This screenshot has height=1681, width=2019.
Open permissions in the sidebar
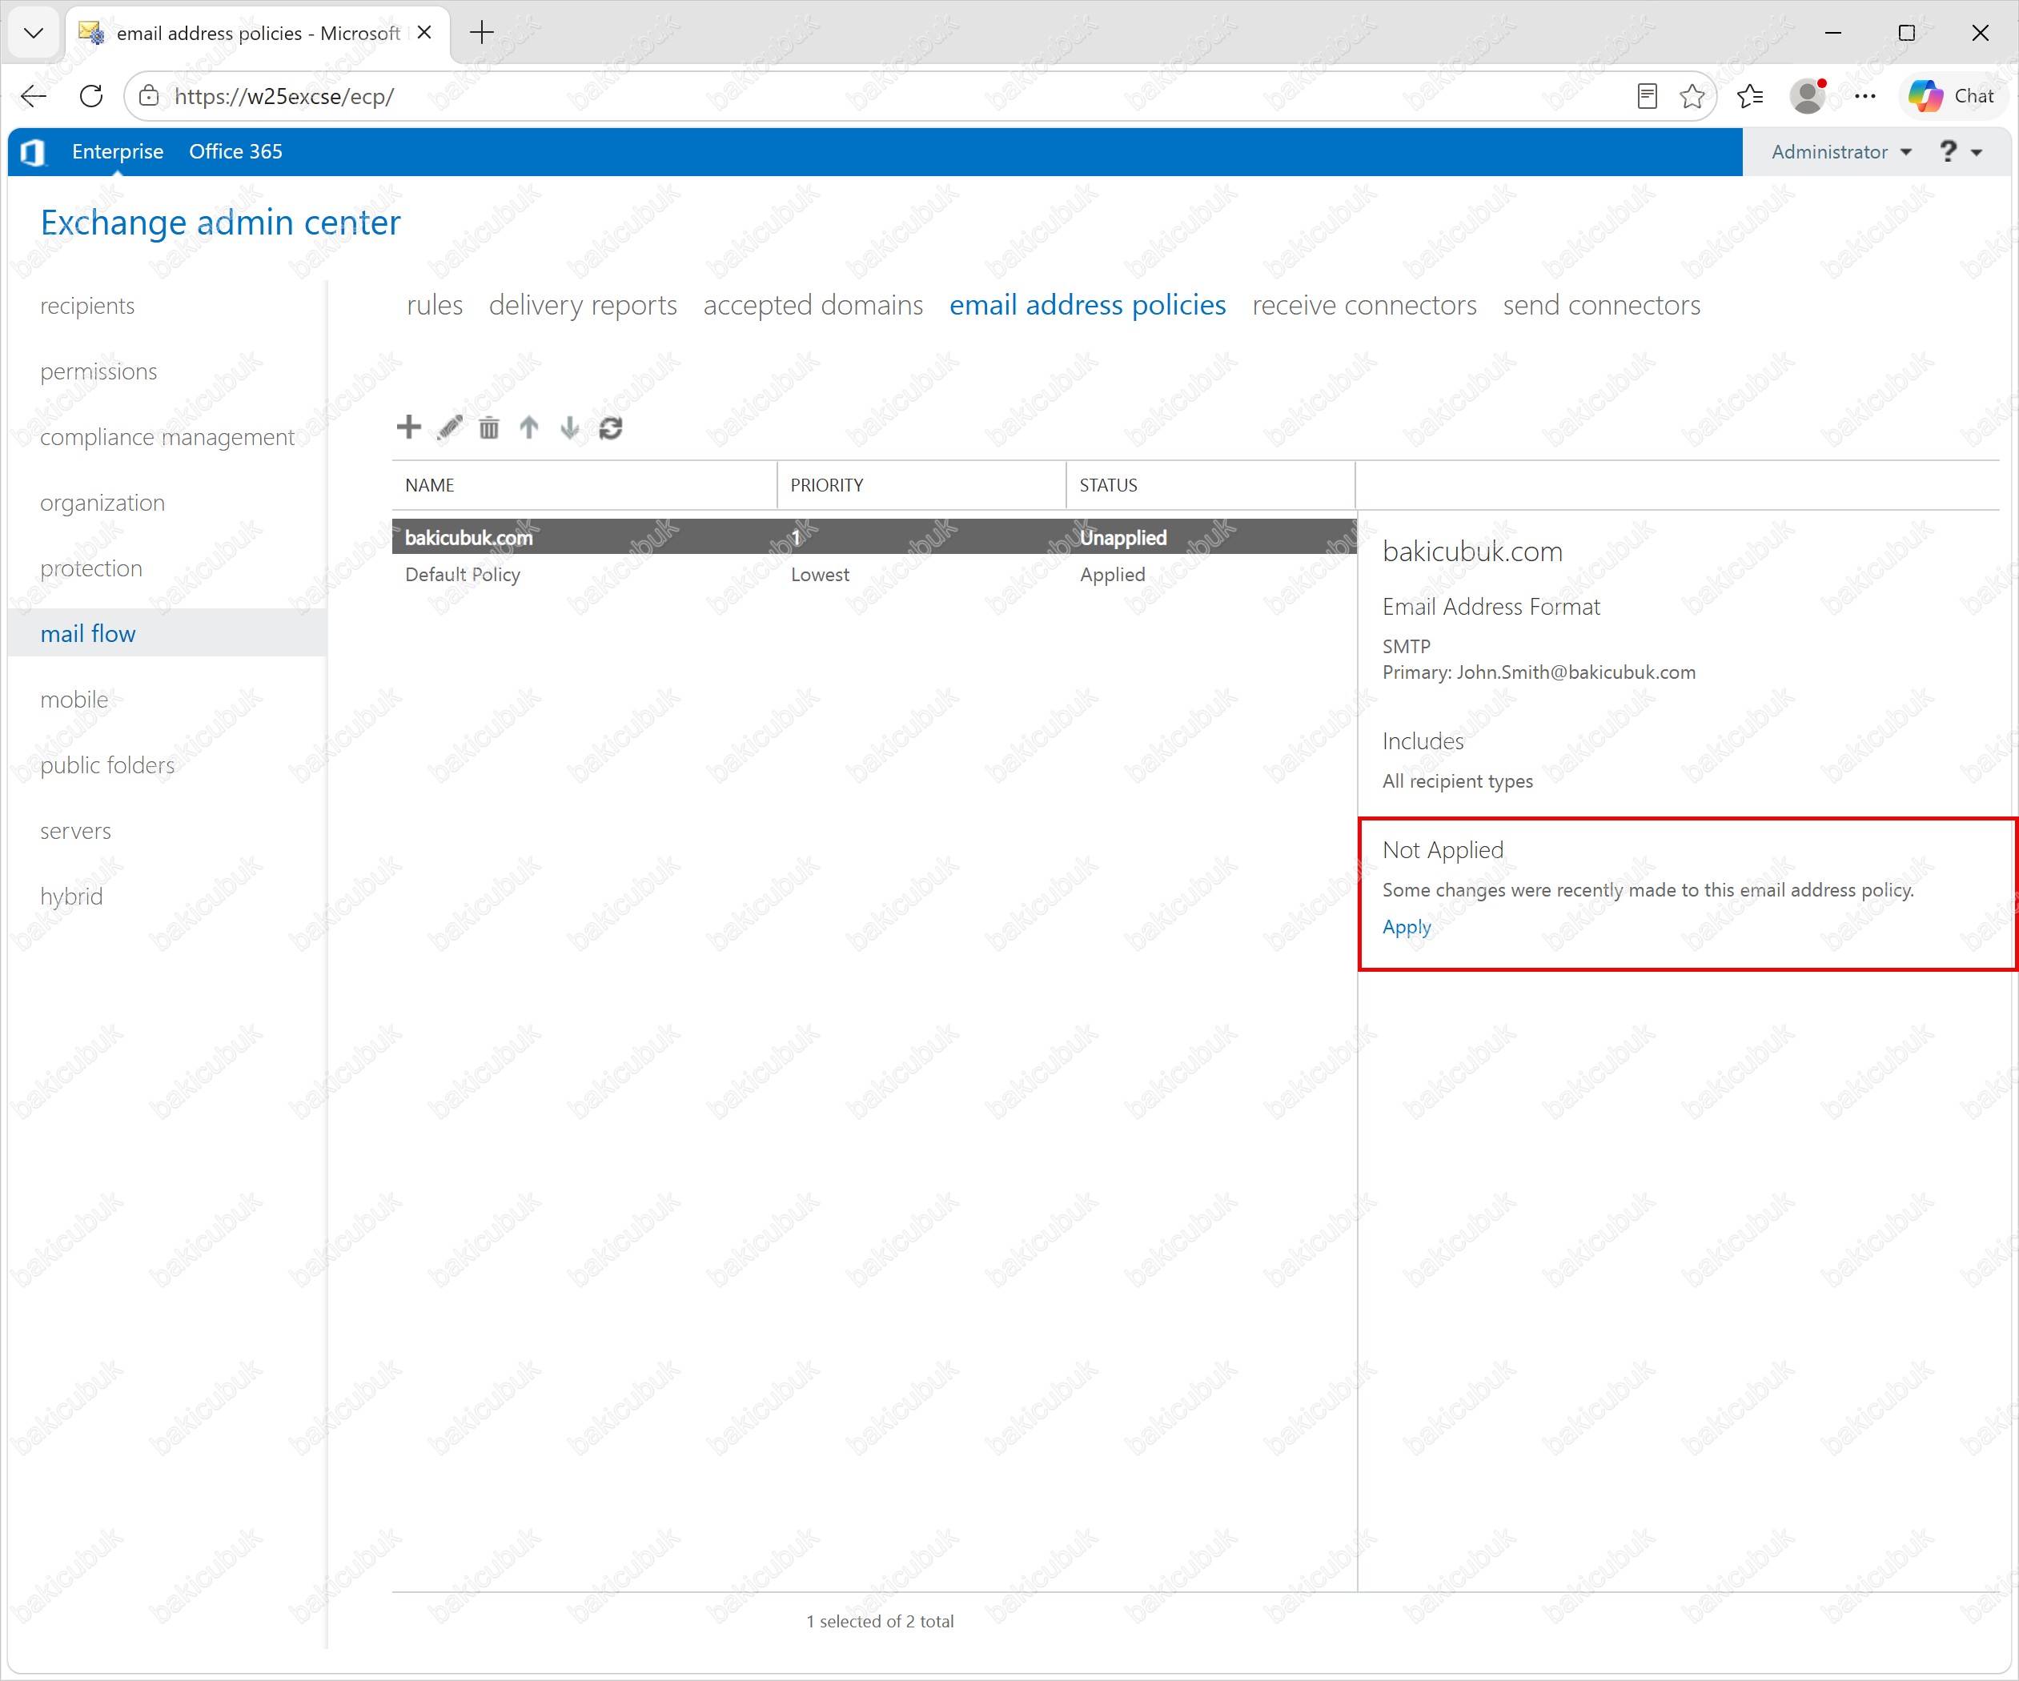(x=98, y=371)
